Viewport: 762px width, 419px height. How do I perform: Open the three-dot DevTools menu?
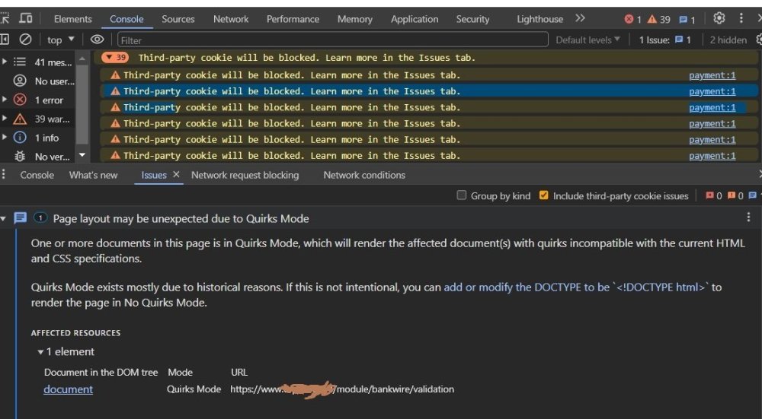(741, 18)
